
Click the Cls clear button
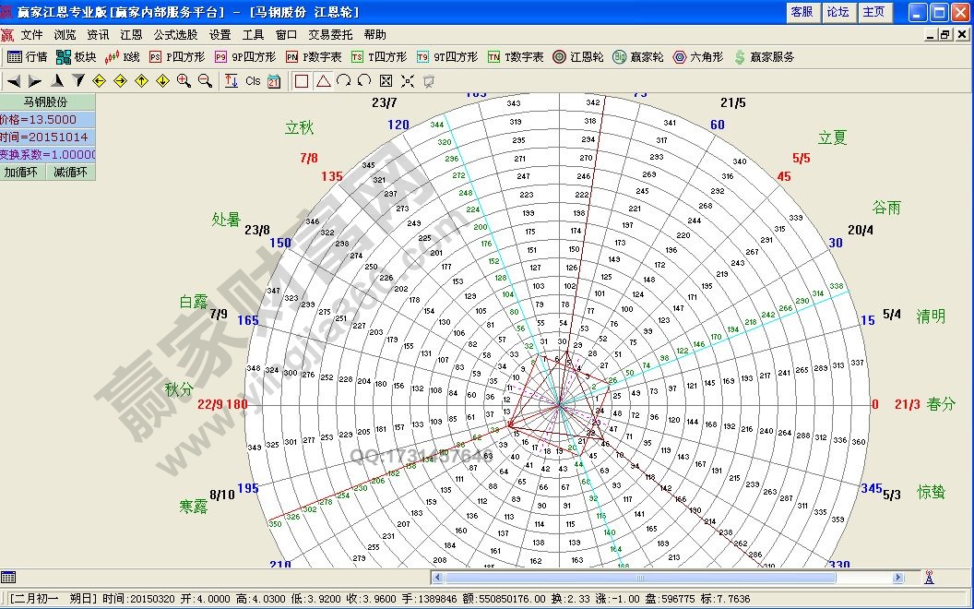coord(253,81)
